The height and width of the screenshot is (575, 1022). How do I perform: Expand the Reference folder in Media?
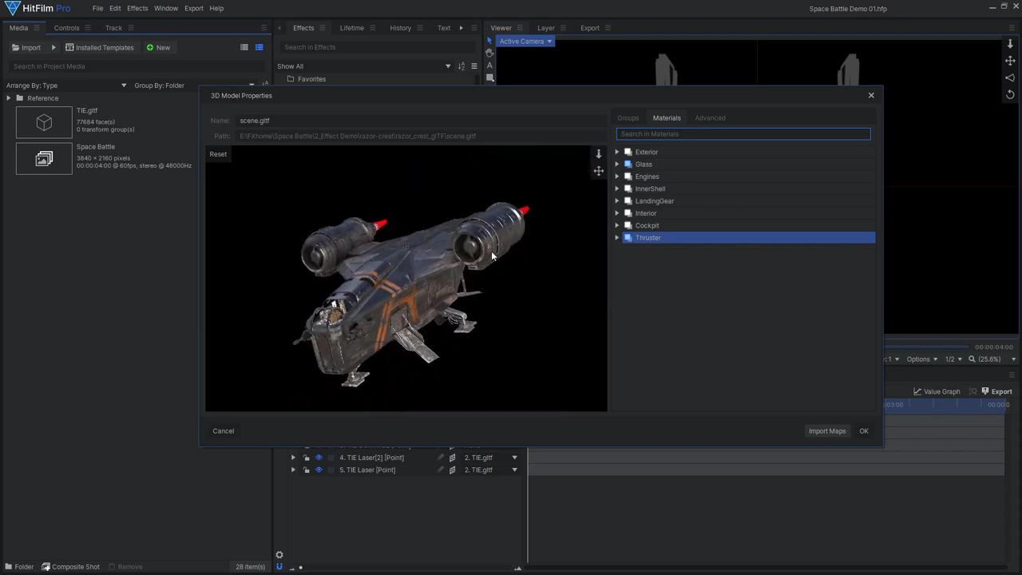(x=8, y=98)
